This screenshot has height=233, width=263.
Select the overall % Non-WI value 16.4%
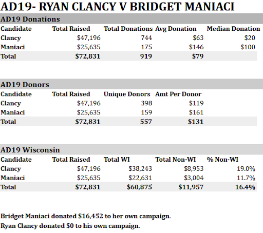click(x=245, y=187)
